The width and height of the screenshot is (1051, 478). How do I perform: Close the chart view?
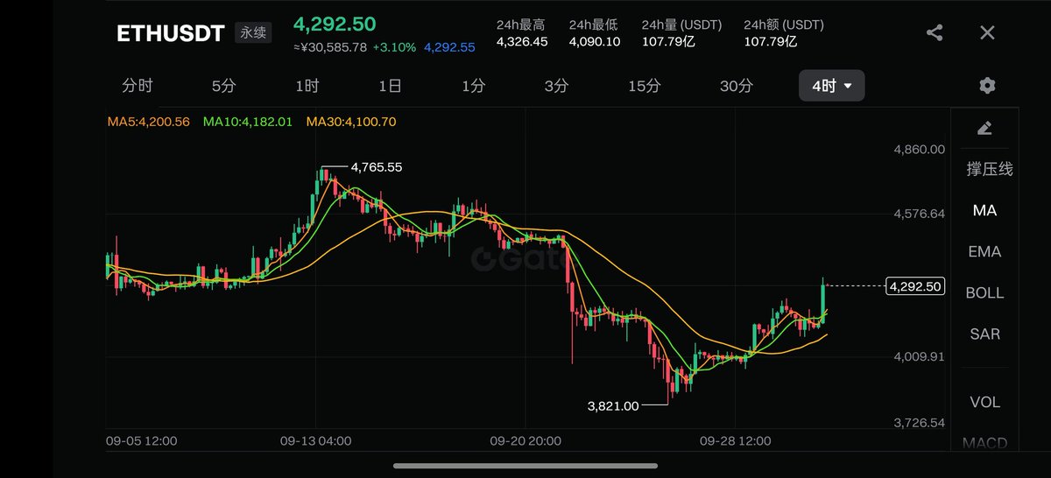coord(987,33)
